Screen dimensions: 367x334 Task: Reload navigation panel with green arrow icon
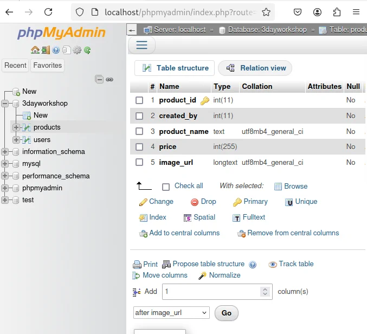pyautogui.click(x=87, y=50)
